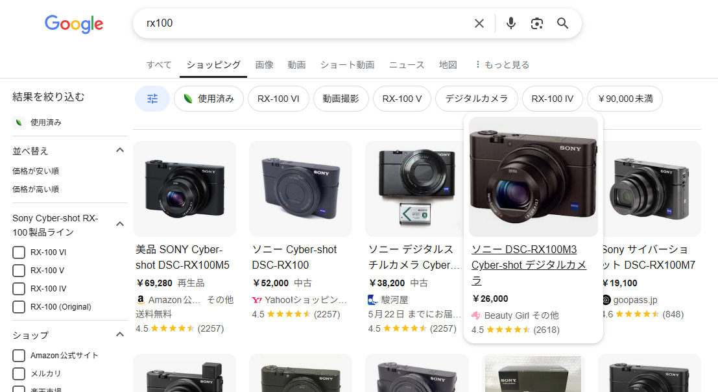Check the RX-100 IV checkbox
Viewport: 718px width, 392px height.
tap(19, 289)
